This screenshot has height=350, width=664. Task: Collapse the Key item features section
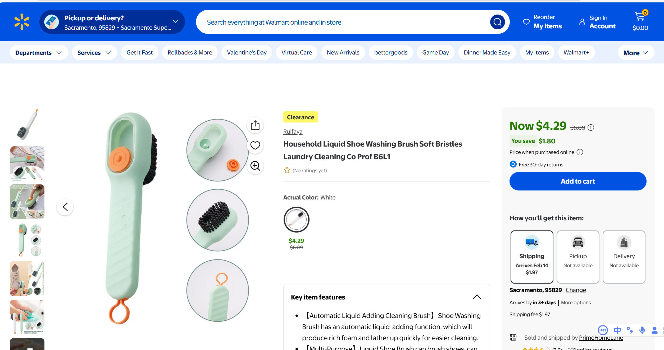(477, 297)
